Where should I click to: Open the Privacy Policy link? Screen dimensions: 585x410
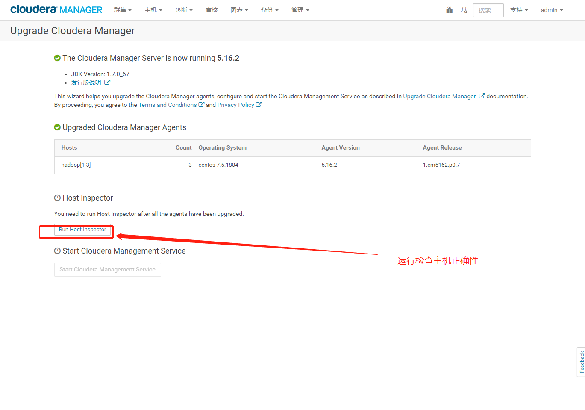click(x=235, y=105)
